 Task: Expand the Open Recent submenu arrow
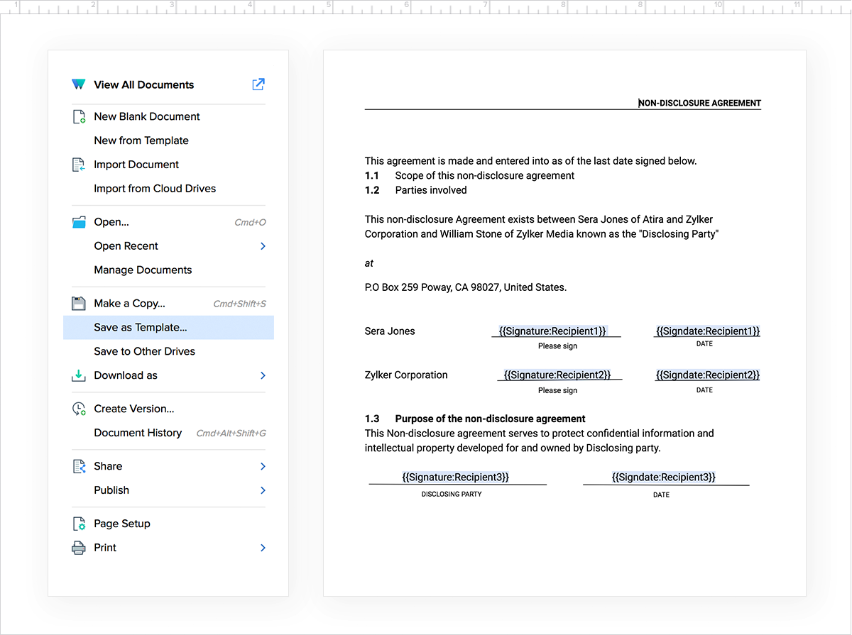tap(263, 246)
